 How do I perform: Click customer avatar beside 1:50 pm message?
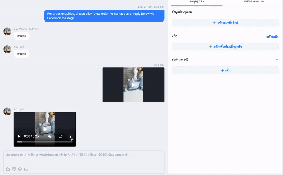click(7, 49)
